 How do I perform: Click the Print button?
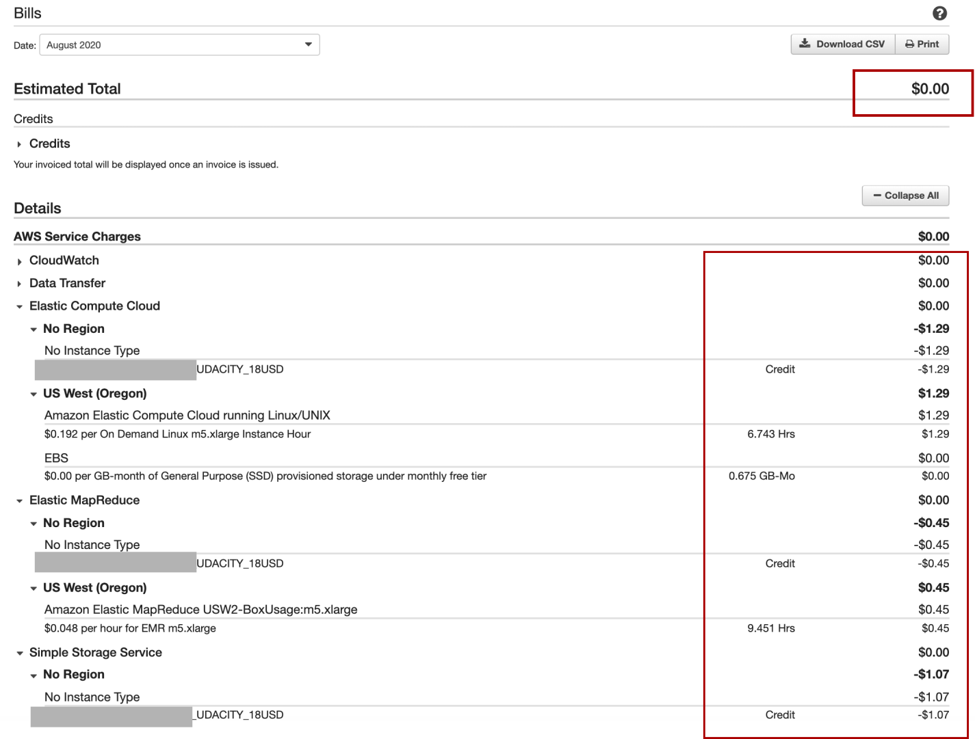[x=922, y=44]
